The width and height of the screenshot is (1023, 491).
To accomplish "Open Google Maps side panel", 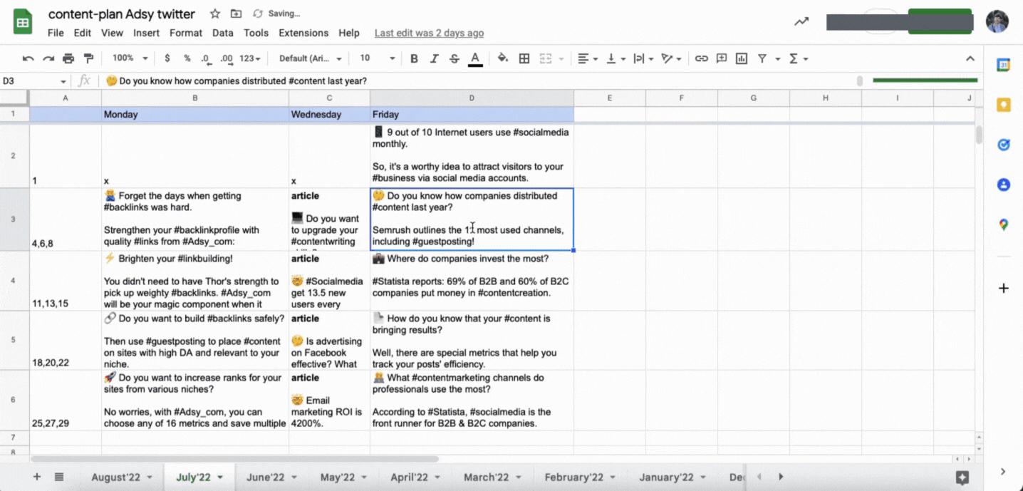I will tap(1003, 224).
